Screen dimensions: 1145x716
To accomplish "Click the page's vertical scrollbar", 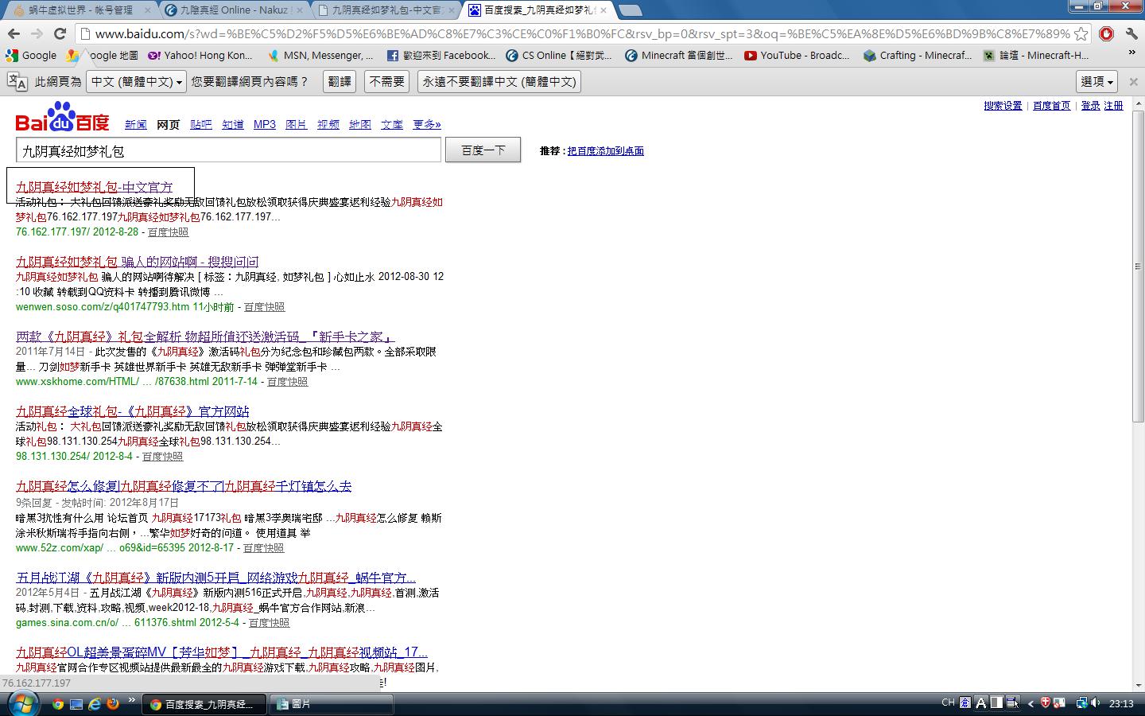I will coord(1139,267).
